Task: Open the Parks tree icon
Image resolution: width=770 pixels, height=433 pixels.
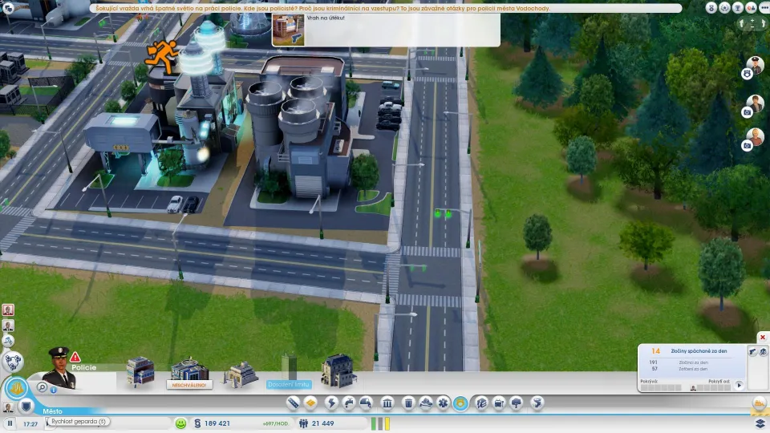Action: click(x=516, y=403)
